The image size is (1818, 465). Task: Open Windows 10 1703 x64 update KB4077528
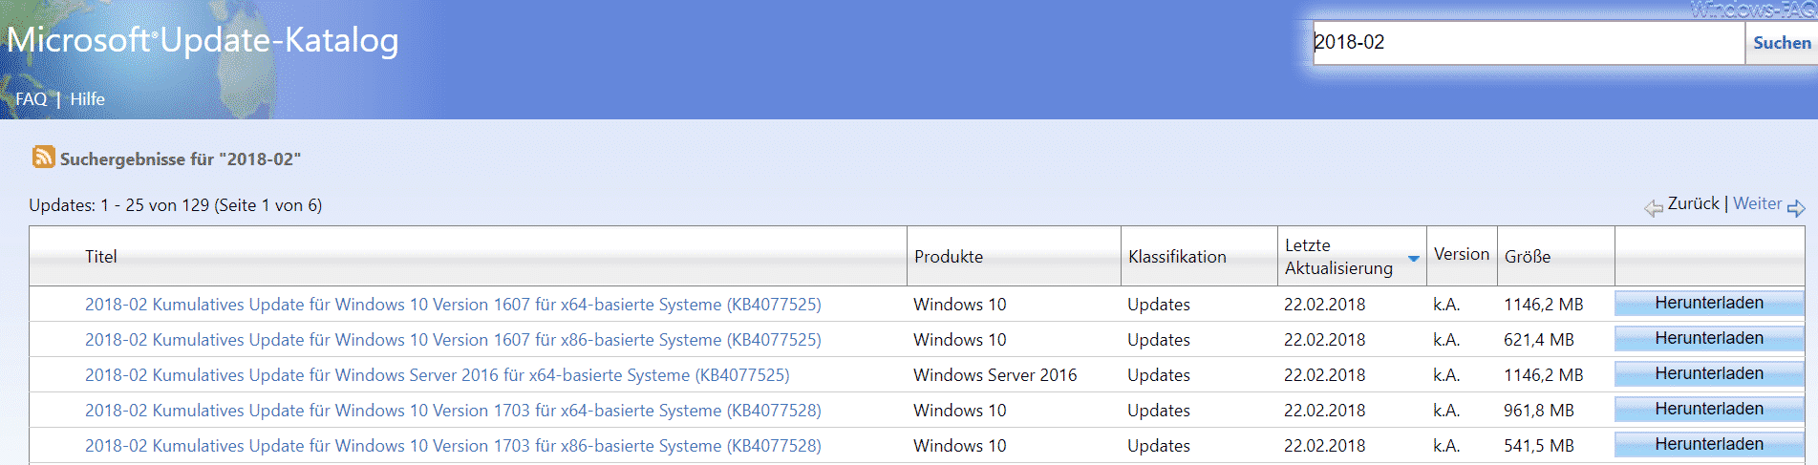[x=453, y=411]
